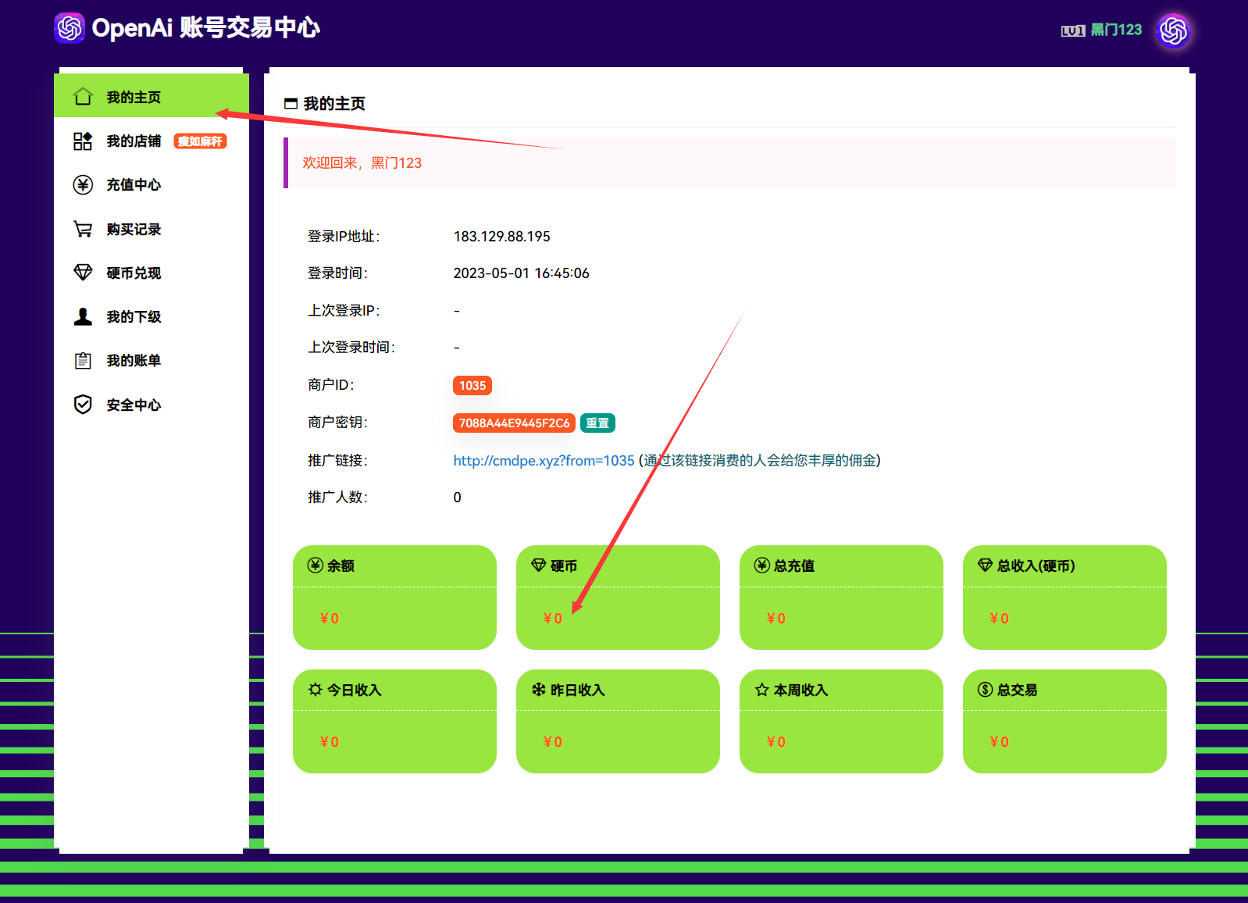Go to 安全中心 in the sidebar
1248x903 pixels.
pyautogui.click(x=152, y=405)
